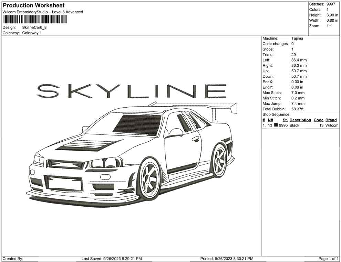Click the Code column header
Viewport: 341px width, 262px height.
(319, 120)
